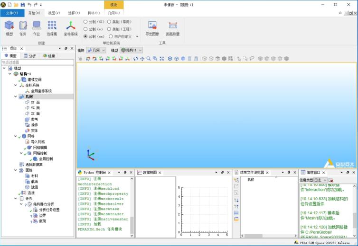Click the save icon in title bar
The height and width of the screenshot is (246, 358).
coord(23,5)
